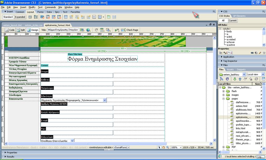Open the Local view dropdown

tap(263, 74)
